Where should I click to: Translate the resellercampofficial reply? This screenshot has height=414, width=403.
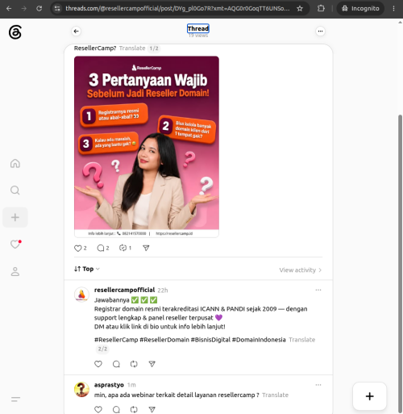pos(302,340)
